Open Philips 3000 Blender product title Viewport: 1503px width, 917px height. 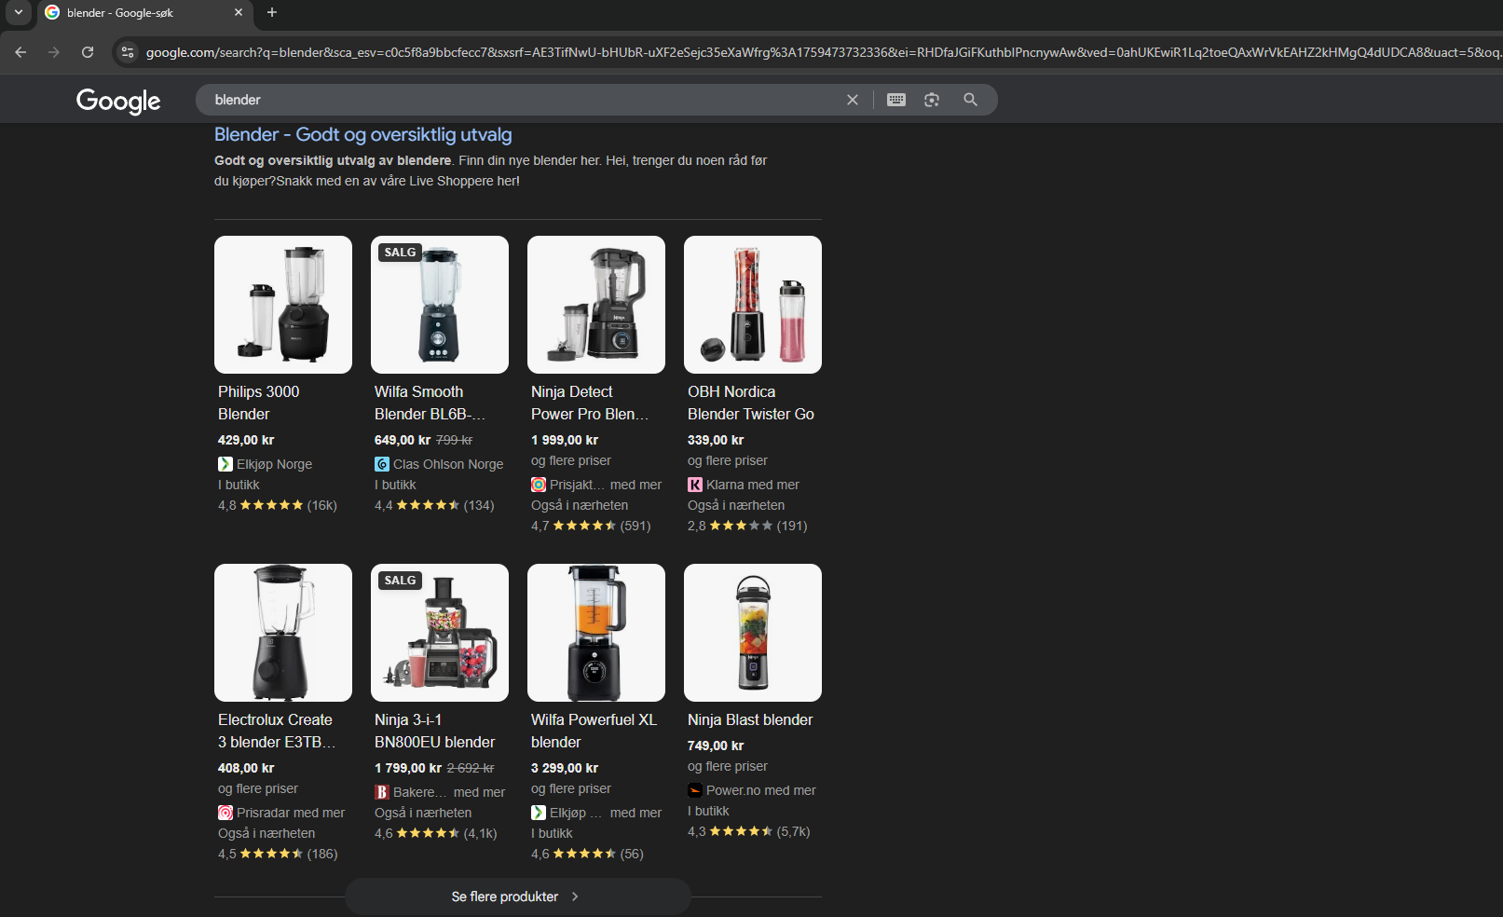(258, 403)
